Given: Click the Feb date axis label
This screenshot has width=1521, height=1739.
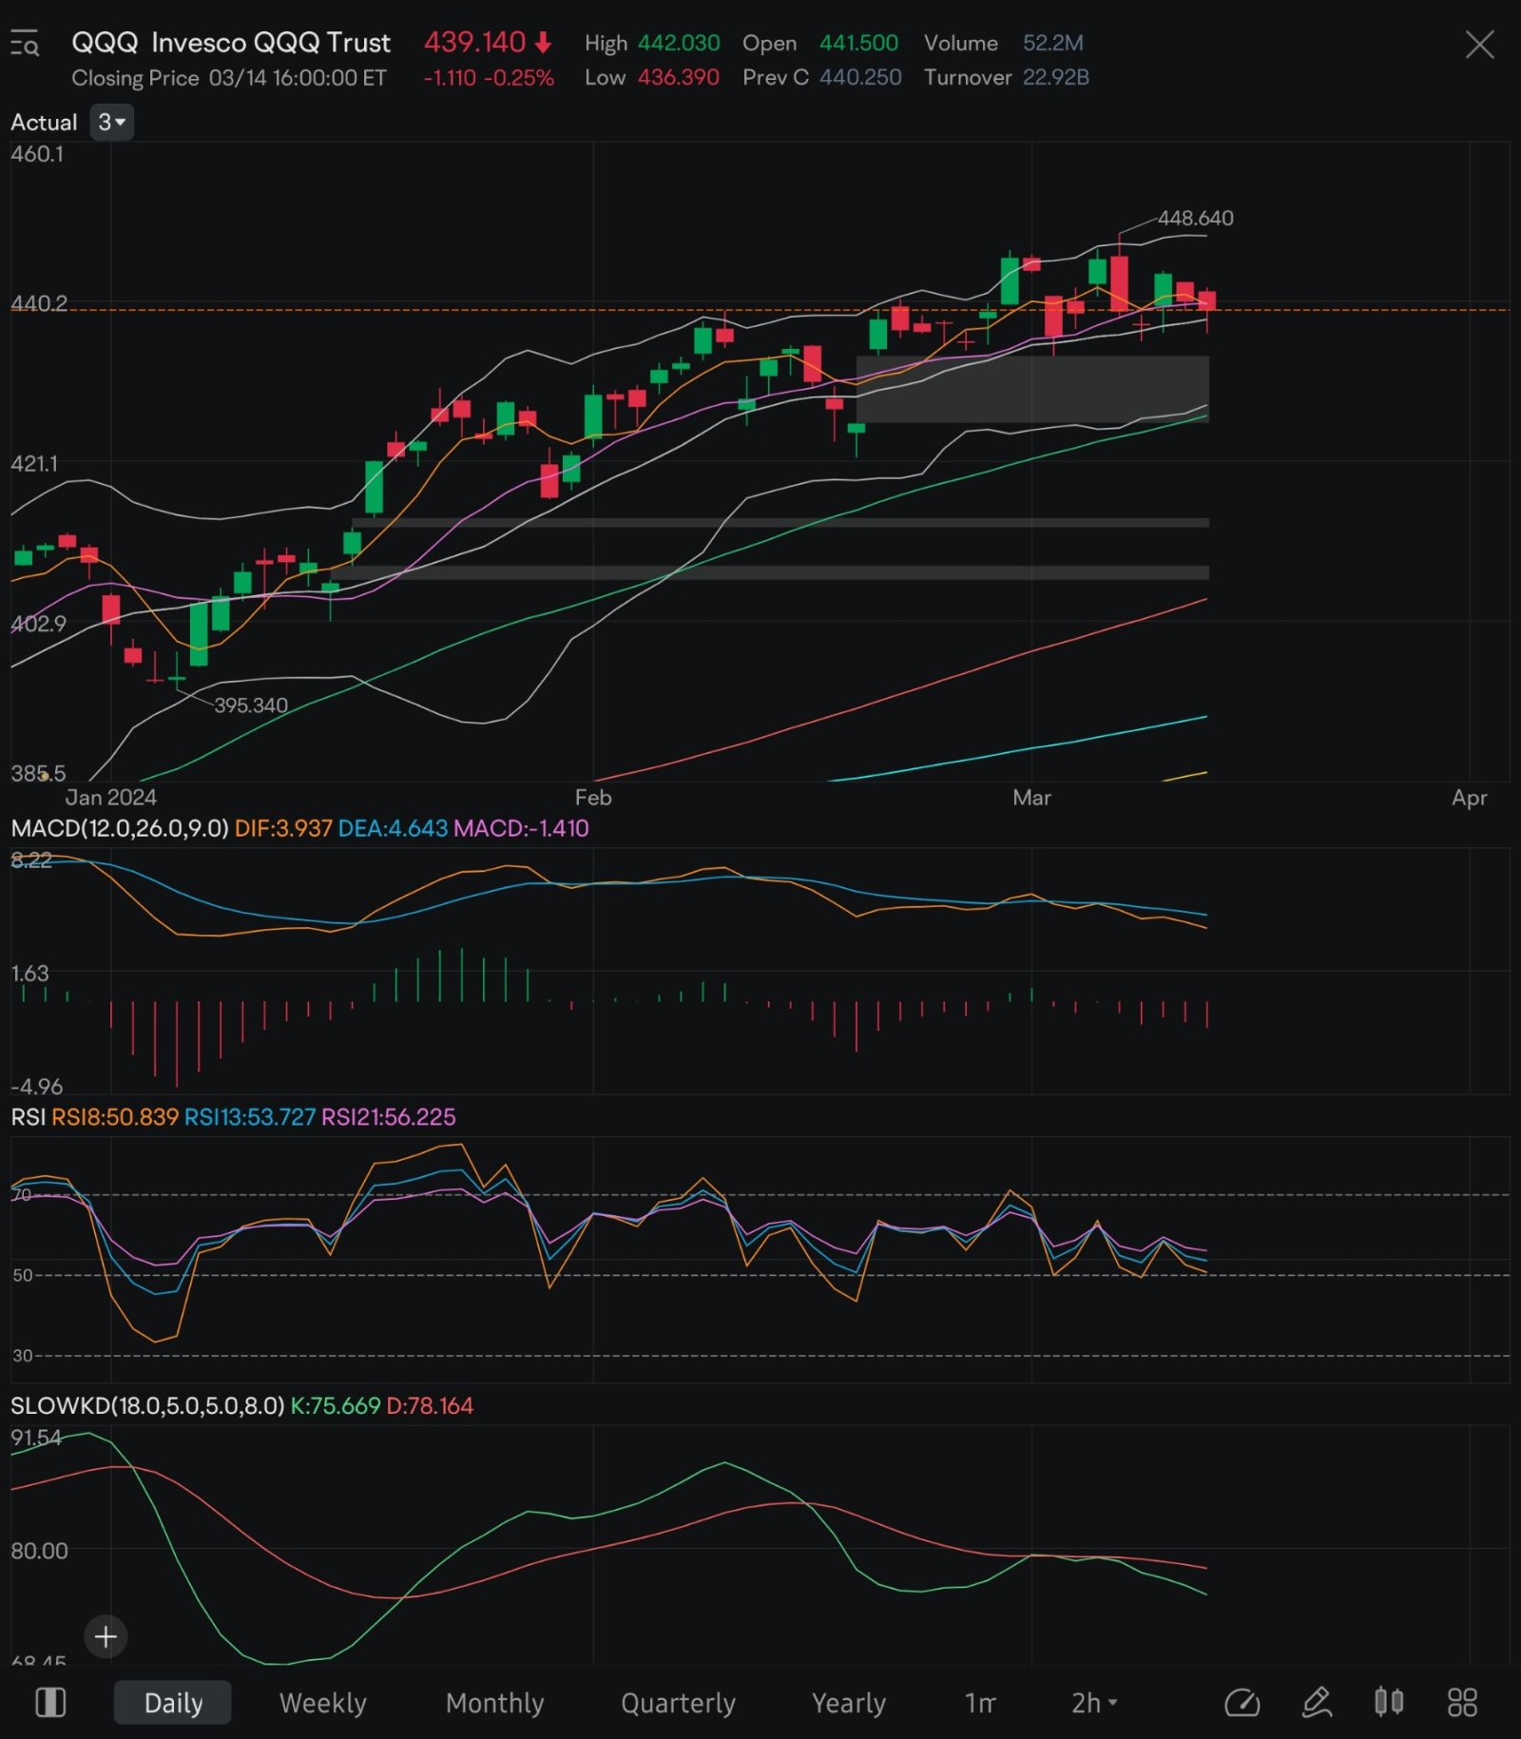Looking at the screenshot, I should [x=593, y=798].
